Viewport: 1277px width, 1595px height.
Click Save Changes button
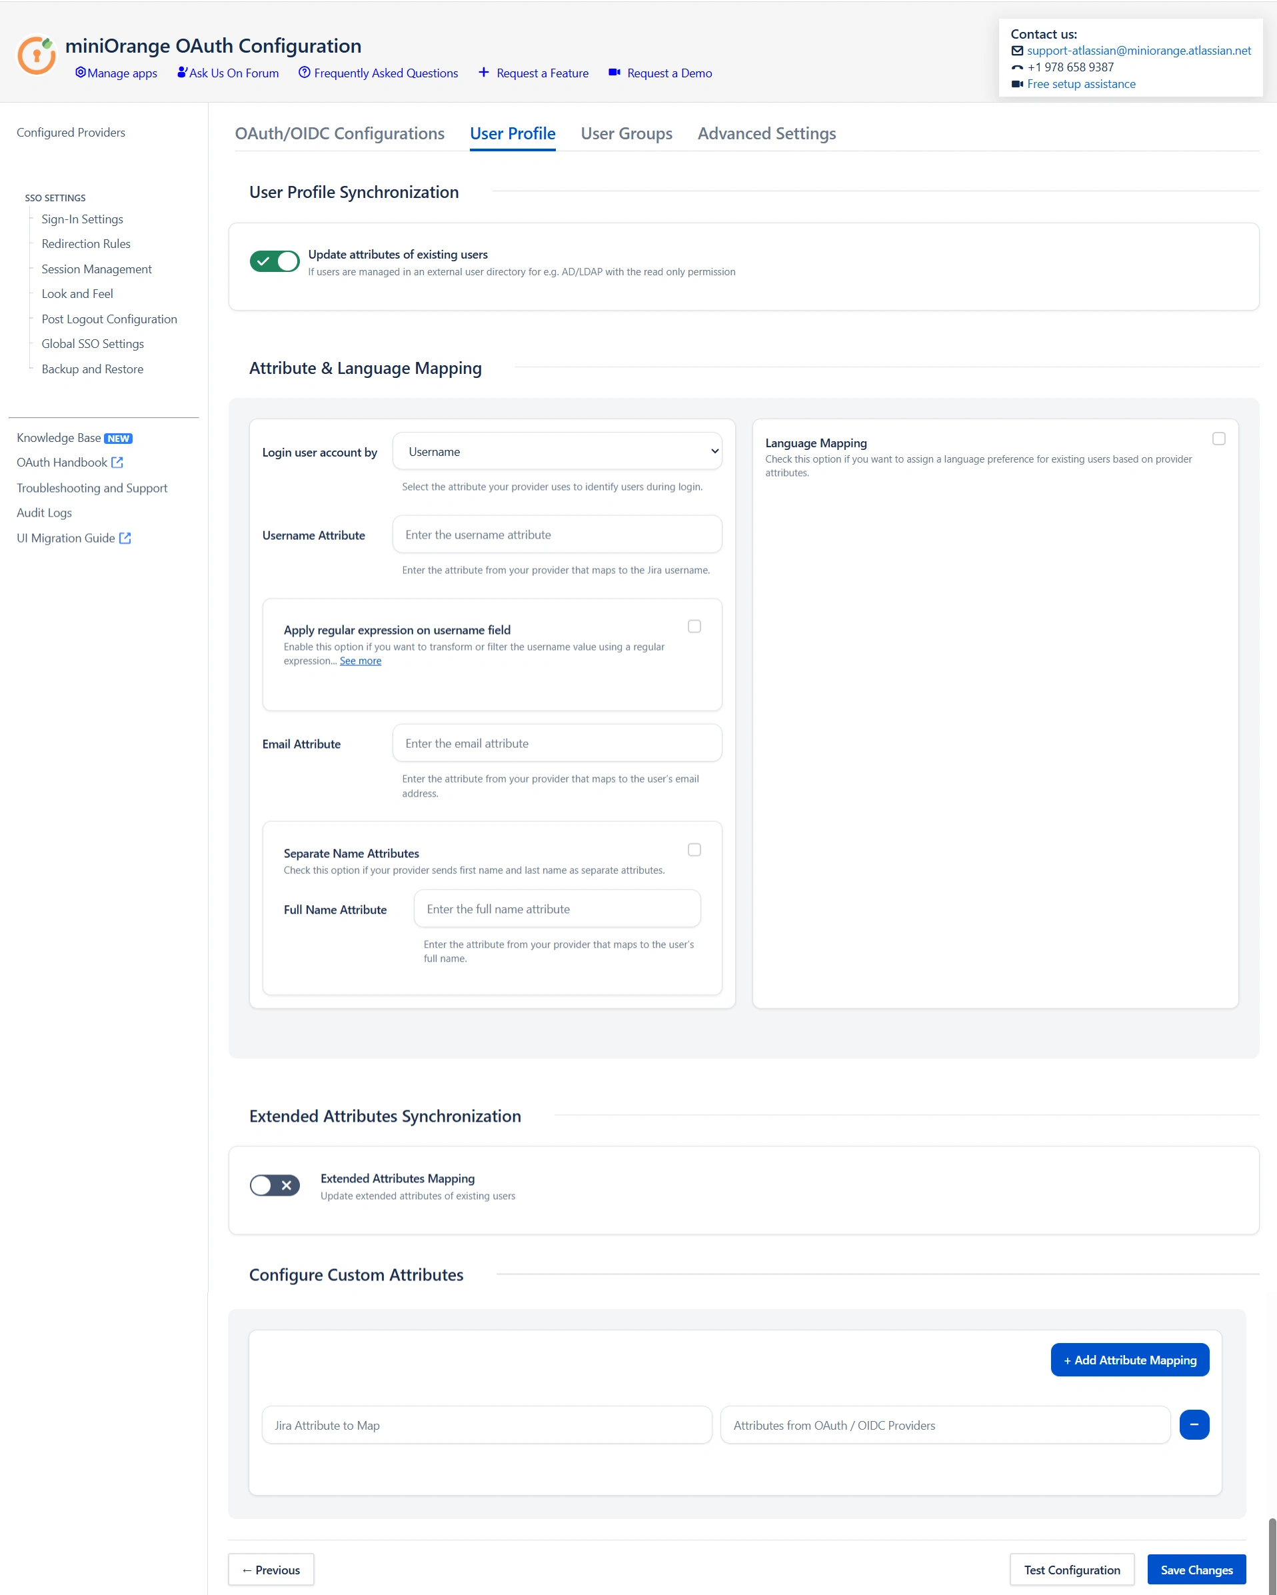click(x=1196, y=1570)
